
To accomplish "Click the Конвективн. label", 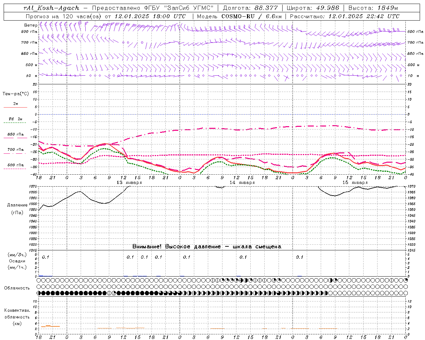I will point(17,310).
